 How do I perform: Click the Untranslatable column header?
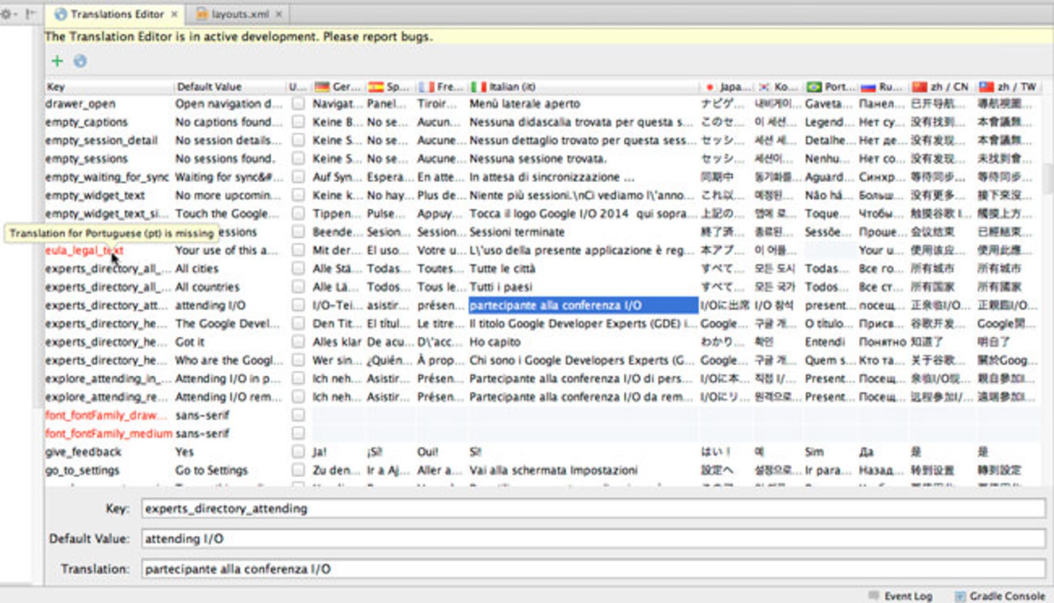tap(298, 87)
